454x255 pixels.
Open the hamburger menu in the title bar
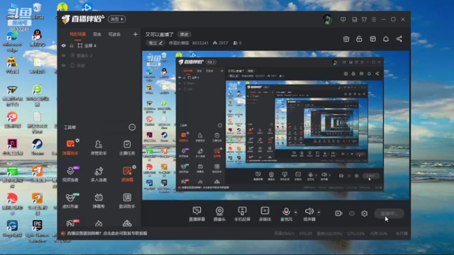[374, 19]
